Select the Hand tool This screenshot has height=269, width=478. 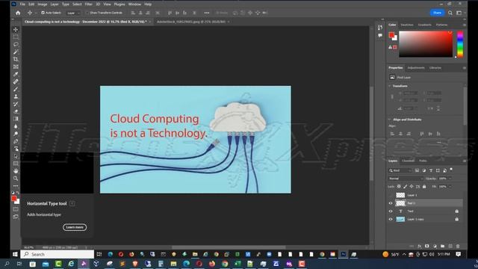(x=16, y=171)
